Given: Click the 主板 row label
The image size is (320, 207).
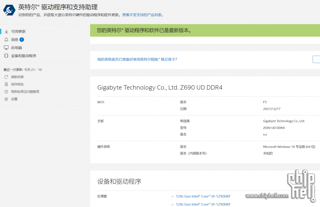Looking at the screenshot, I should 100,121.
